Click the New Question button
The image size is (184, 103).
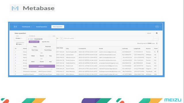58,27
